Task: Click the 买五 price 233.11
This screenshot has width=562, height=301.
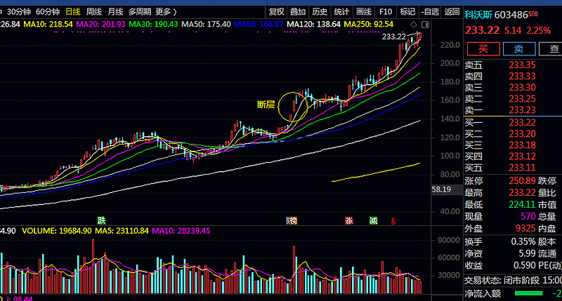Action: (522, 168)
